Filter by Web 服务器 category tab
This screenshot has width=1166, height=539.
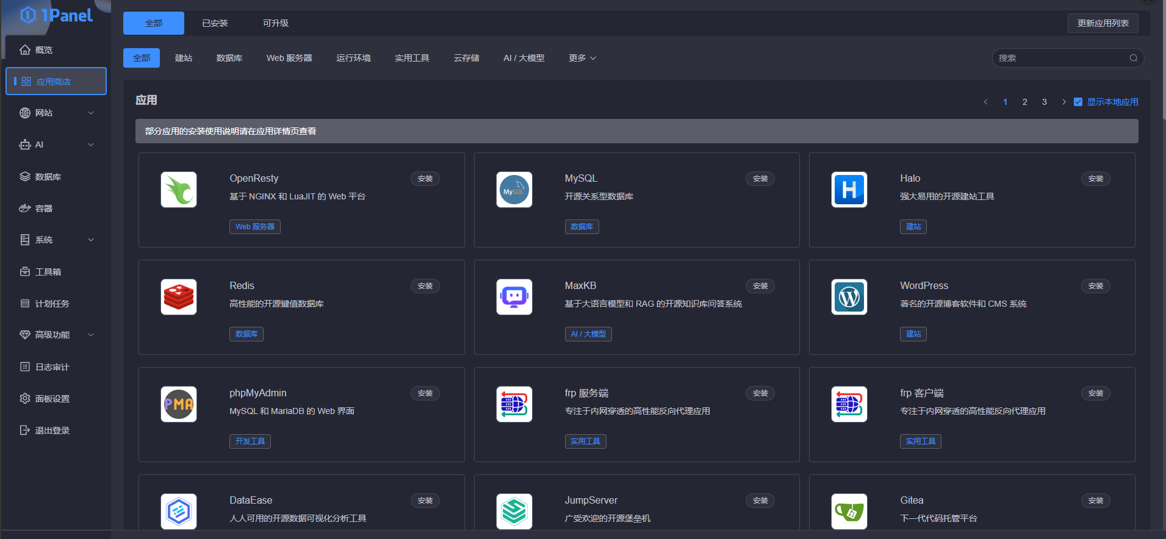tap(289, 58)
